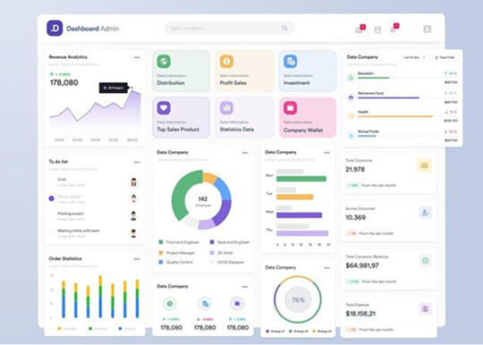The width and height of the screenshot is (483, 345).
Task: Check the Pitching project to-do item
Action: 52,215
